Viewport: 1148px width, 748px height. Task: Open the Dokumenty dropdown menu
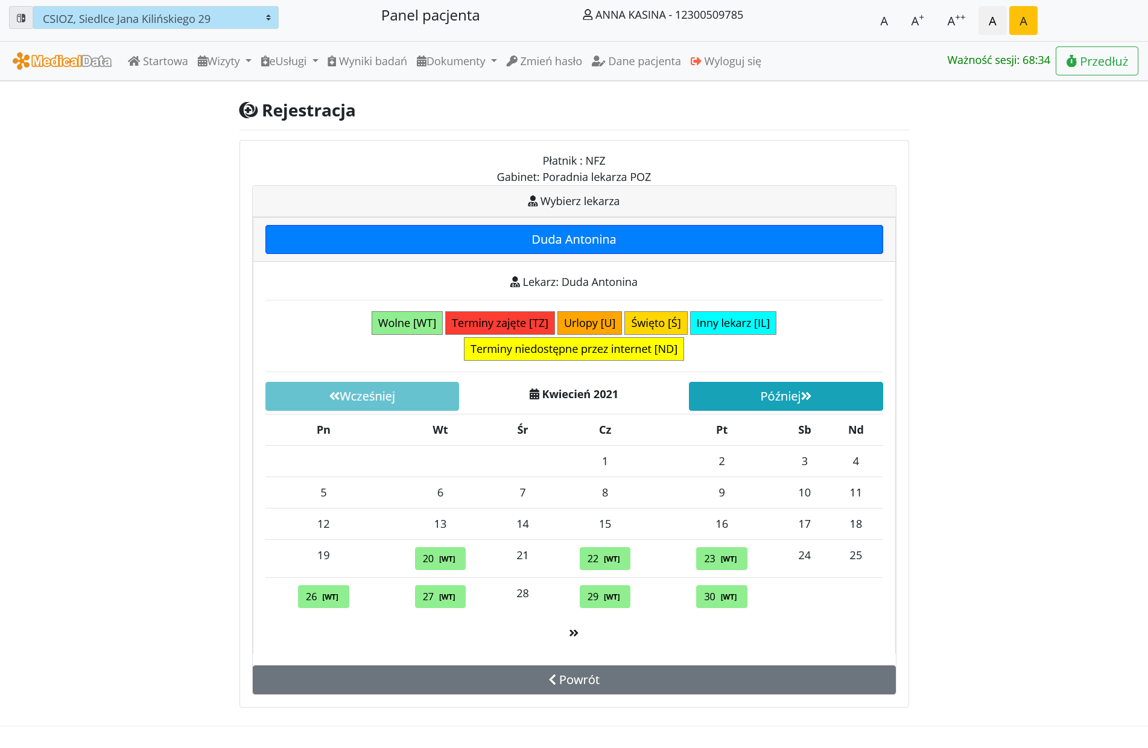tap(457, 61)
